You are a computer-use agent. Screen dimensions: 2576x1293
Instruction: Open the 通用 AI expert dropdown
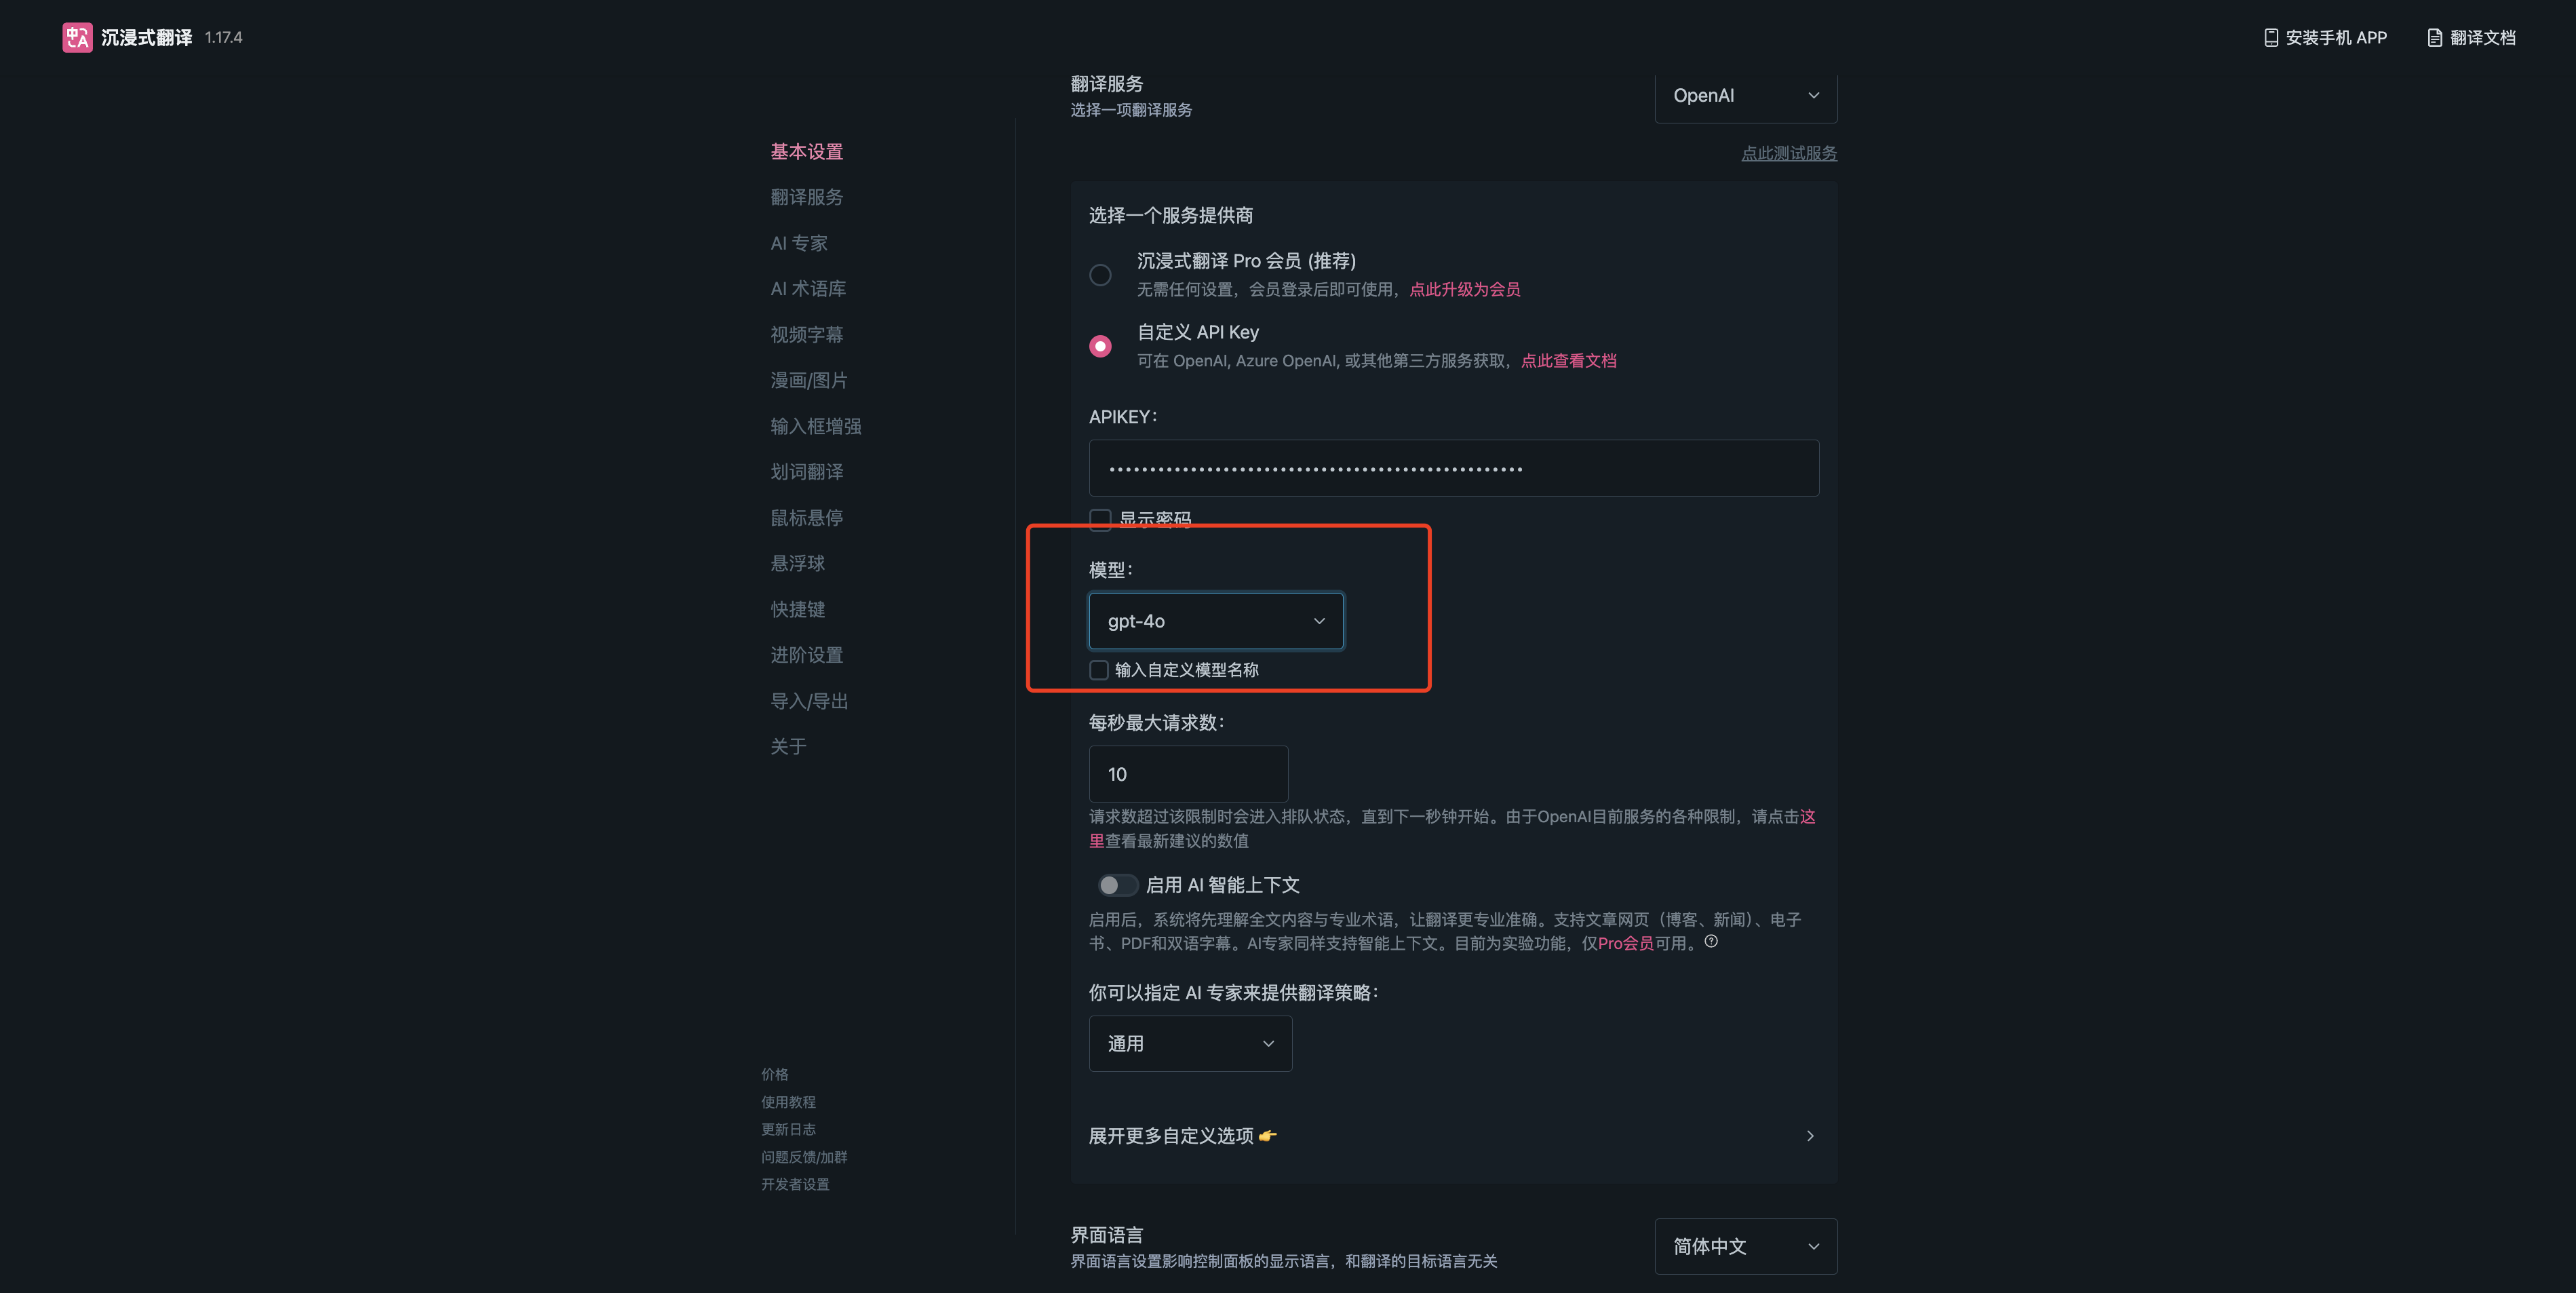[1190, 1043]
